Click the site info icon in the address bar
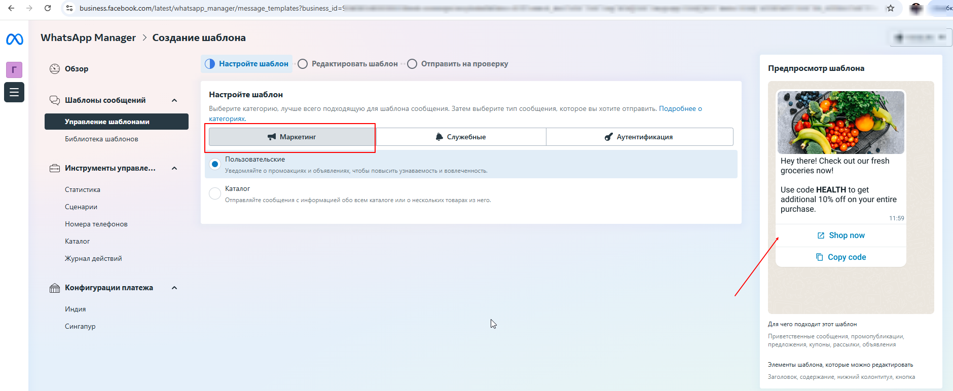 [70, 8]
